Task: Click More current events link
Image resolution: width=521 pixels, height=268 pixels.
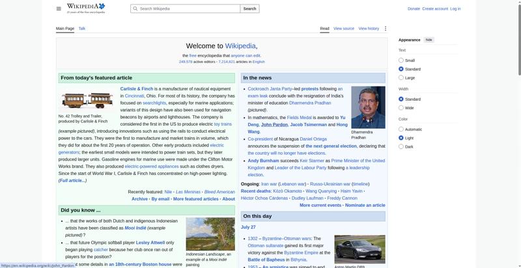Action: [320, 206]
